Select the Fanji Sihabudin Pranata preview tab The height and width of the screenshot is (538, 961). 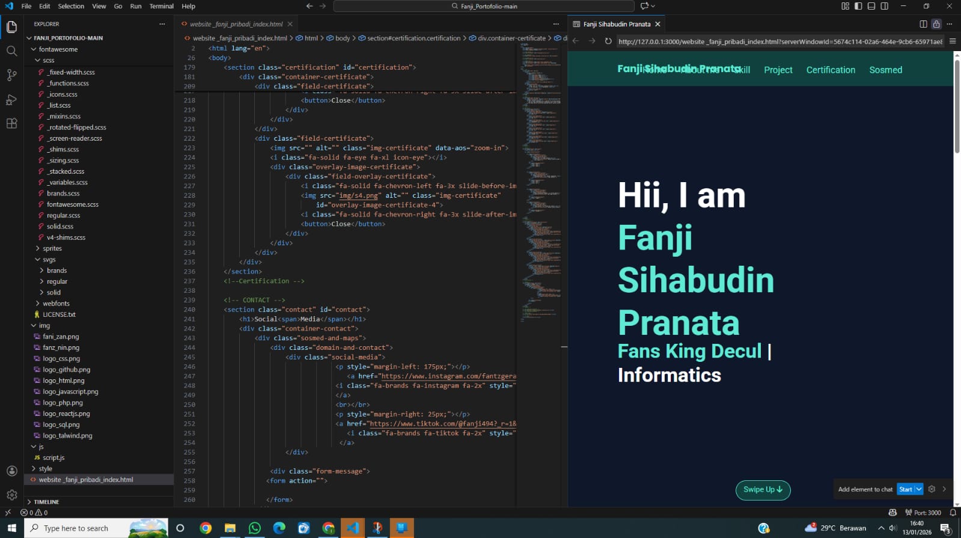point(617,24)
